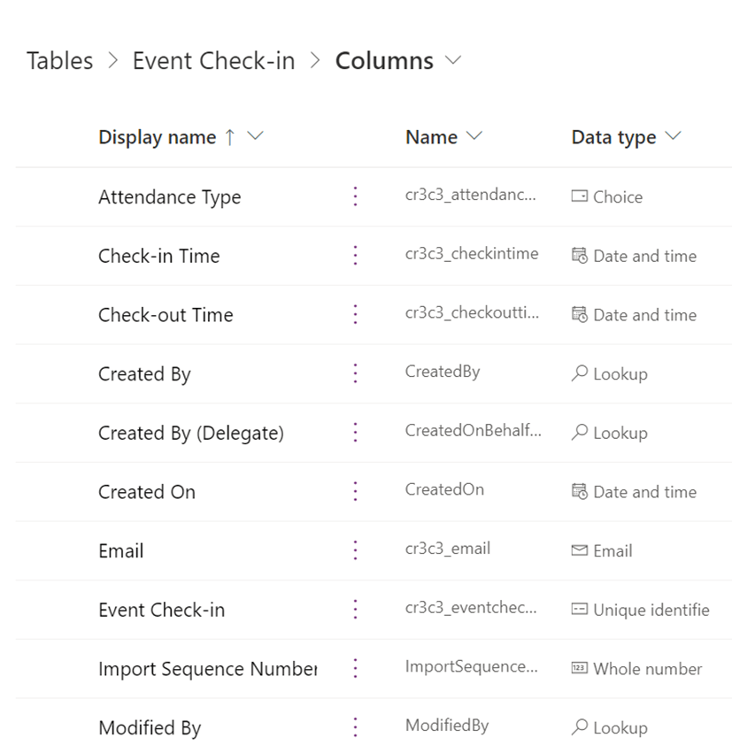Click ellipsis next to Created By (Delegate)

pos(355,433)
